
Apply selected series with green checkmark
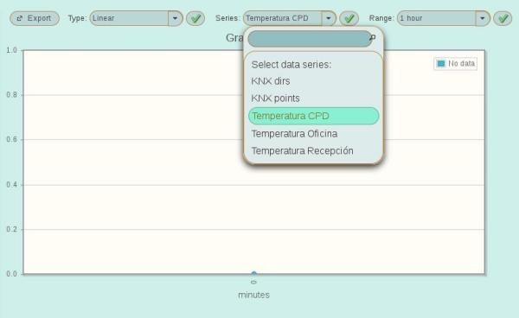click(349, 18)
